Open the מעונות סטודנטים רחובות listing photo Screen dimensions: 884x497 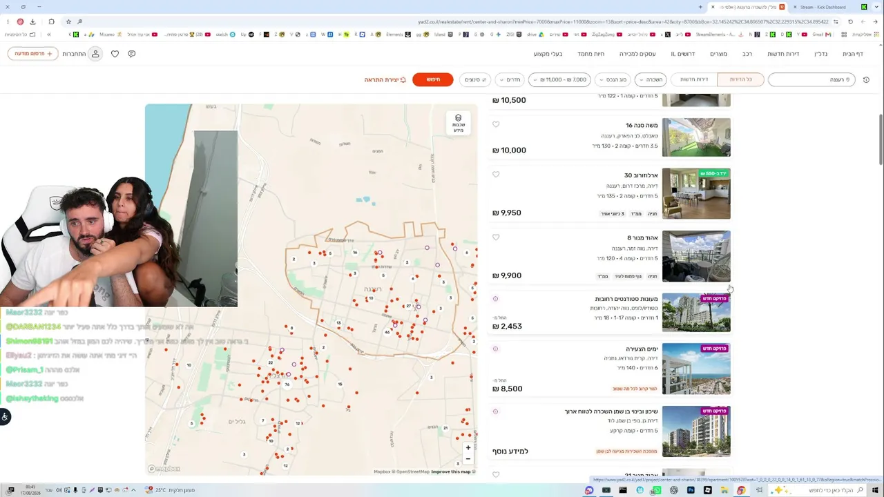click(x=696, y=313)
